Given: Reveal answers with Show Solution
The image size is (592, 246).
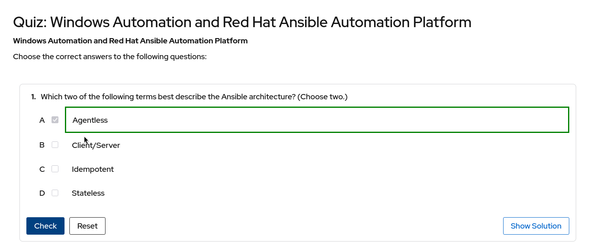Looking at the screenshot, I should pyautogui.click(x=536, y=226).
